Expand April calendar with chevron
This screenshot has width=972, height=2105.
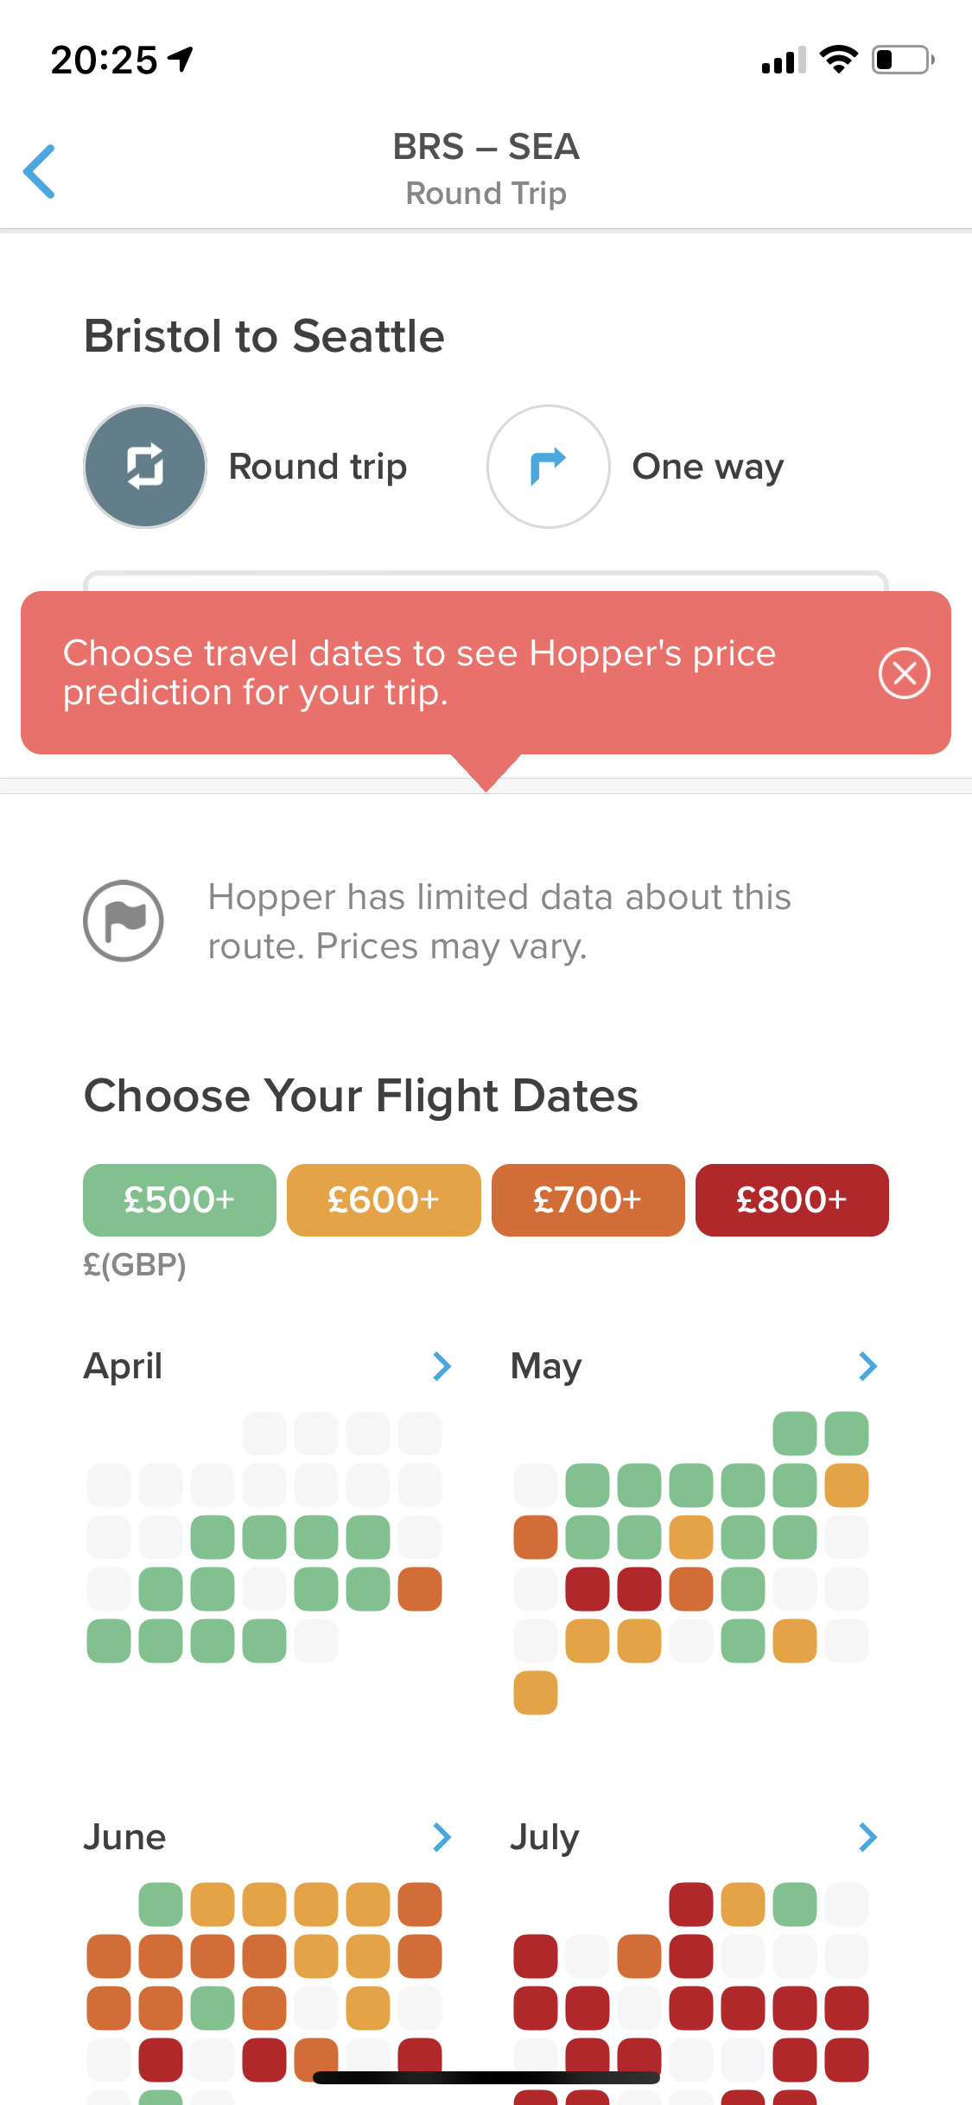pos(442,1366)
